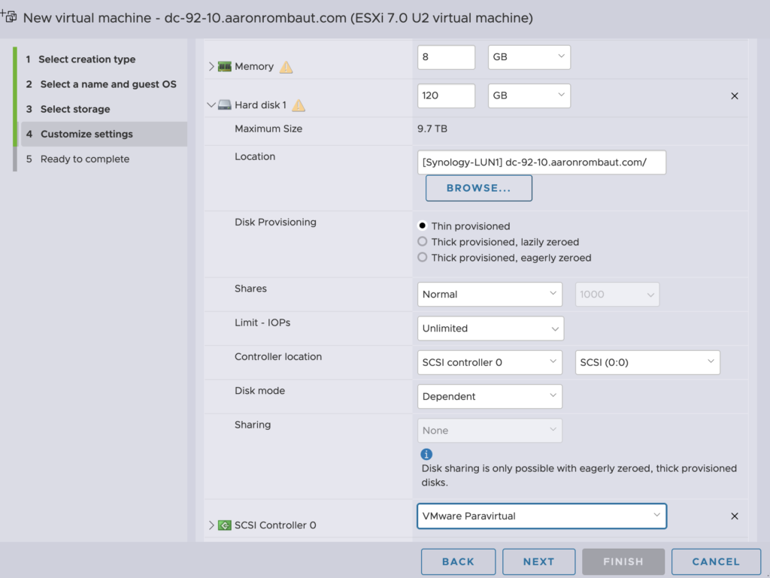This screenshot has height=578, width=770.
Task: Click the disk sharing info icon
Action: point(426,454)
